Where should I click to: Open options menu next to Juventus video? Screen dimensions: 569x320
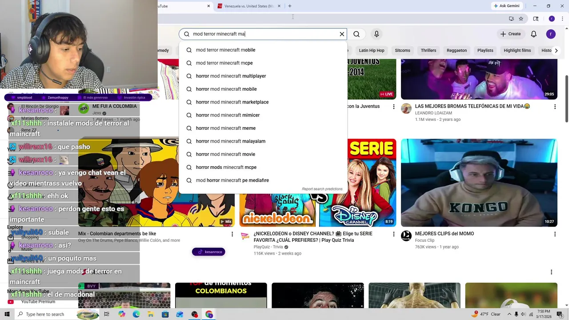(393, 107)
